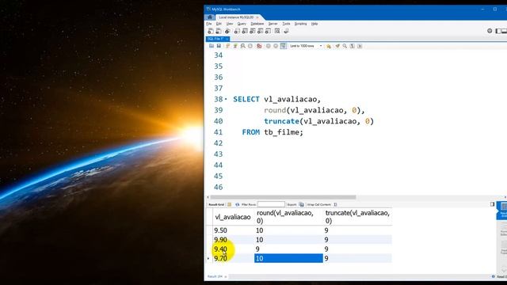Execute the script with the lightning bolt icon

click(227, 46)
